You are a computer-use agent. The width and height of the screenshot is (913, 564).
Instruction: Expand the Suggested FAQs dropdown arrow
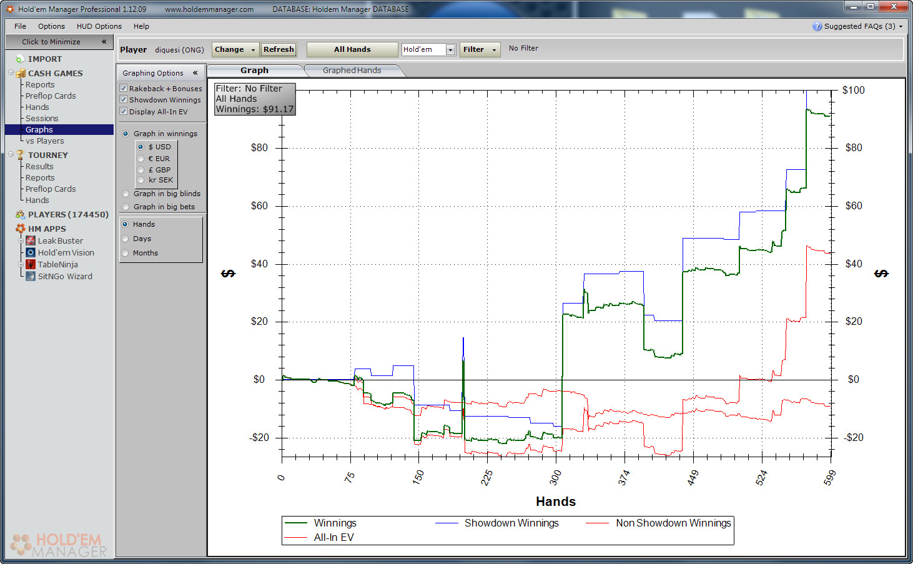901,27
